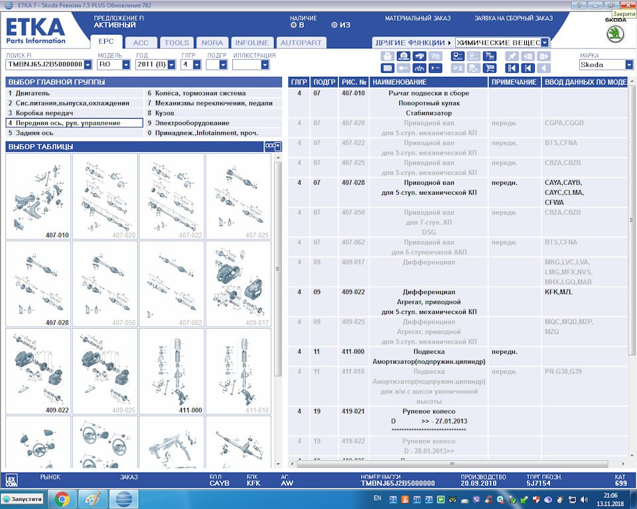Switch to the INFOLINE tab

pos(252,42)
